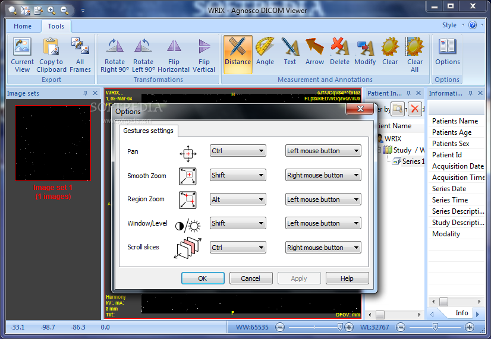Export All Frames
The image size is (491, 339).
[x=80, y=55]
